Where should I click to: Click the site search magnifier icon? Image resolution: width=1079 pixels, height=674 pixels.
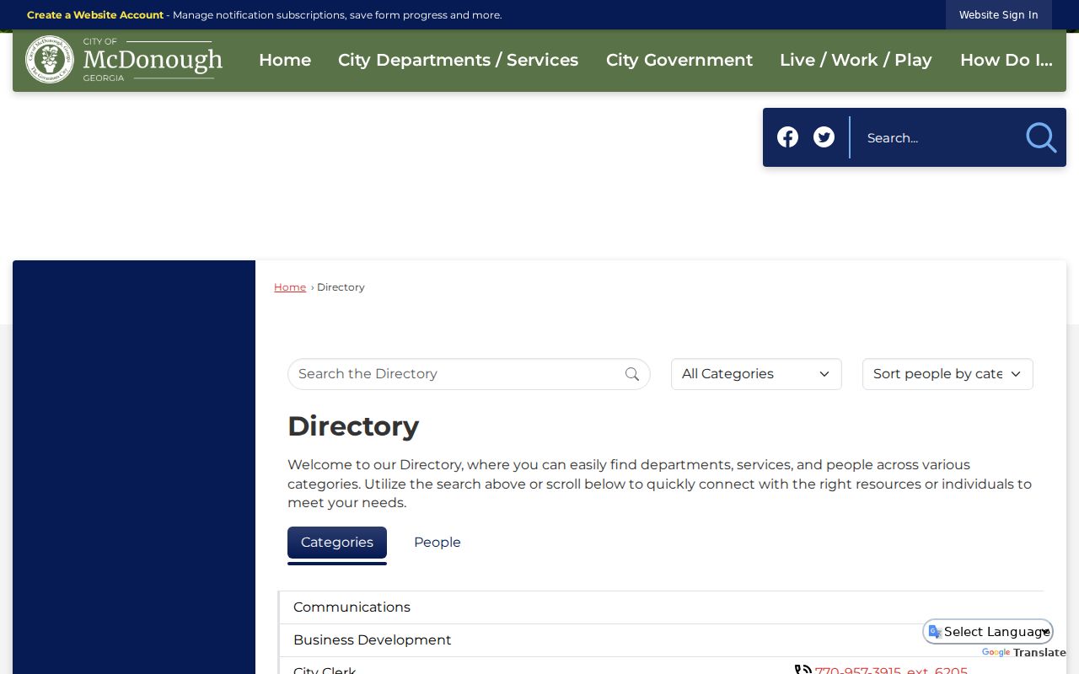[x=1041, y=137]
